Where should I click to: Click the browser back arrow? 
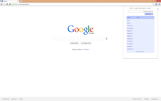pyautogui.click(x=2, y=4)
